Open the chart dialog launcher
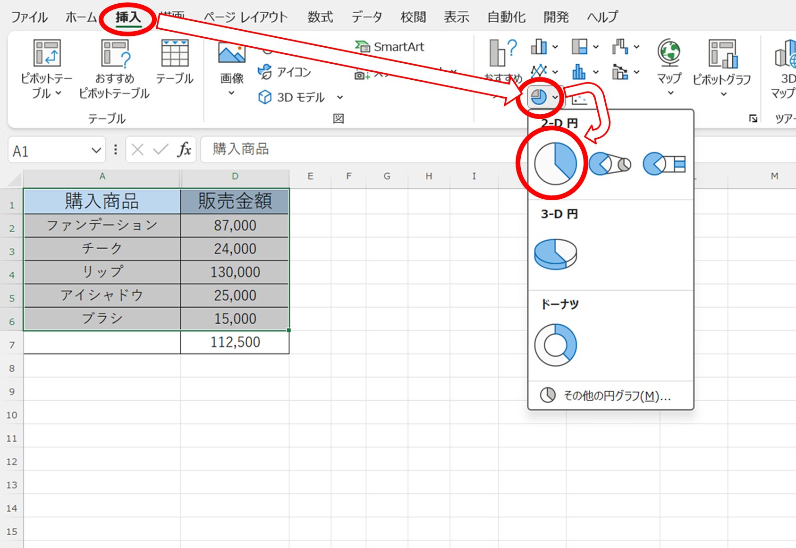Screen dimensions: 796x548 click(x=753, y=118)
